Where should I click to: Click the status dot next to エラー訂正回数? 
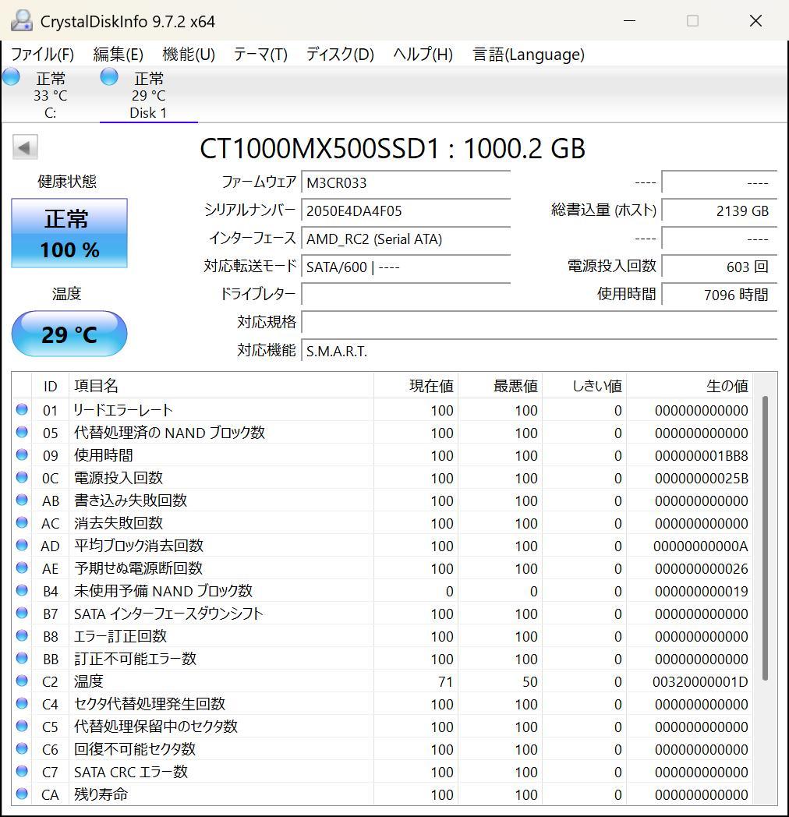21,636
